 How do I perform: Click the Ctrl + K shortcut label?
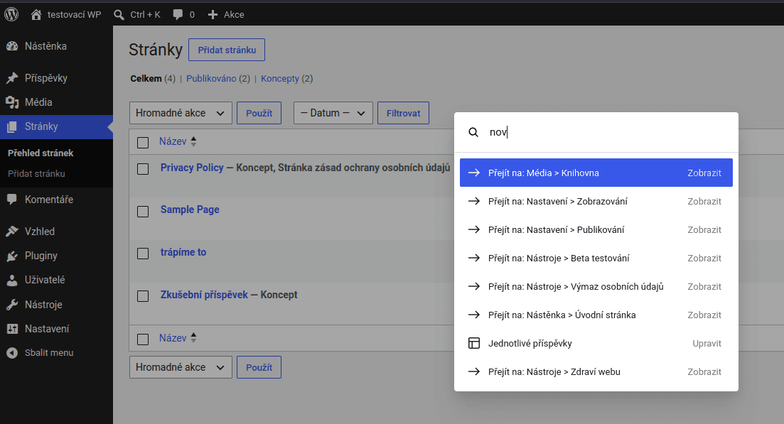tap(145, 14)
